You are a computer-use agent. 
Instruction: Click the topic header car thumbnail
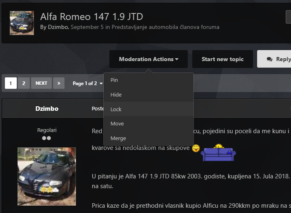(22, 23)
